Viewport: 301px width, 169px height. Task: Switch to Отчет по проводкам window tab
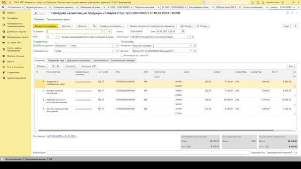(x=253, y=7)
